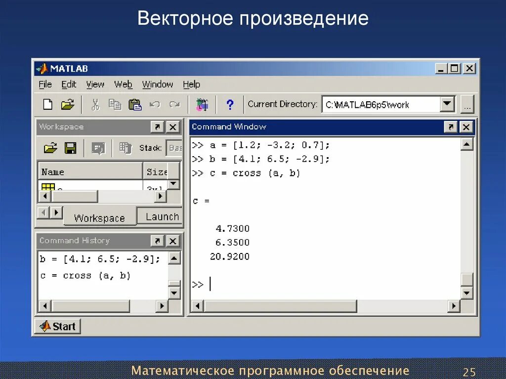Click the New M-file icon in the toolbar
506x379 pixels.
tap(48, 104)
